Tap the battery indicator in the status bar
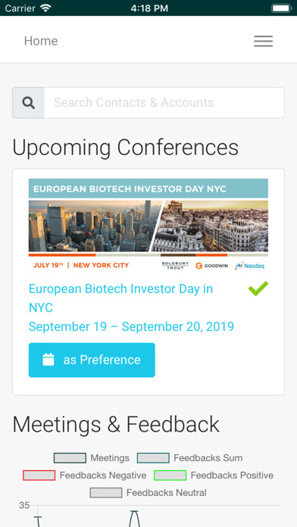Viewport: 297px width, 527px height. (281, 8)
